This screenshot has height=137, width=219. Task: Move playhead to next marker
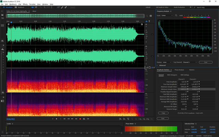tap(76, 119)
